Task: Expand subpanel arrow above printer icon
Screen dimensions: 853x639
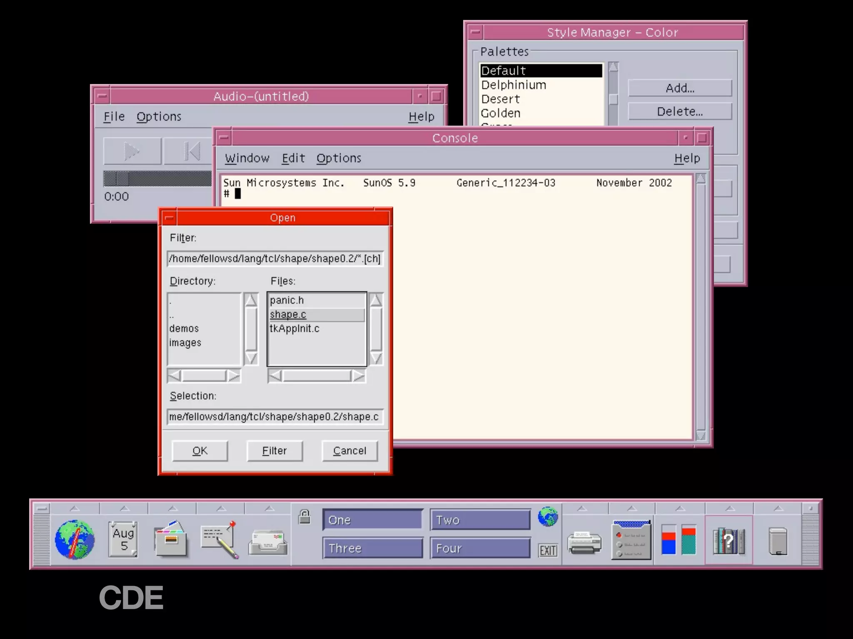Action: (582, 508)
